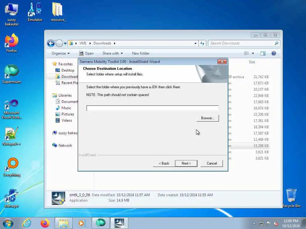Click the Size column header
This screenshot has height=229, width=306.
pos(252,62)
